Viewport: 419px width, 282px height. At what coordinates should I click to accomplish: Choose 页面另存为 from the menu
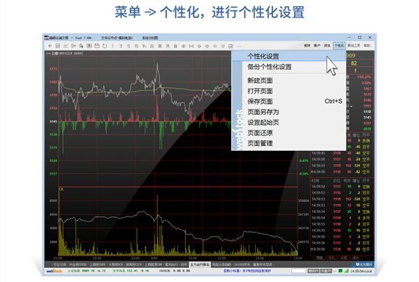pyautogui.click(x=263, y=112)
